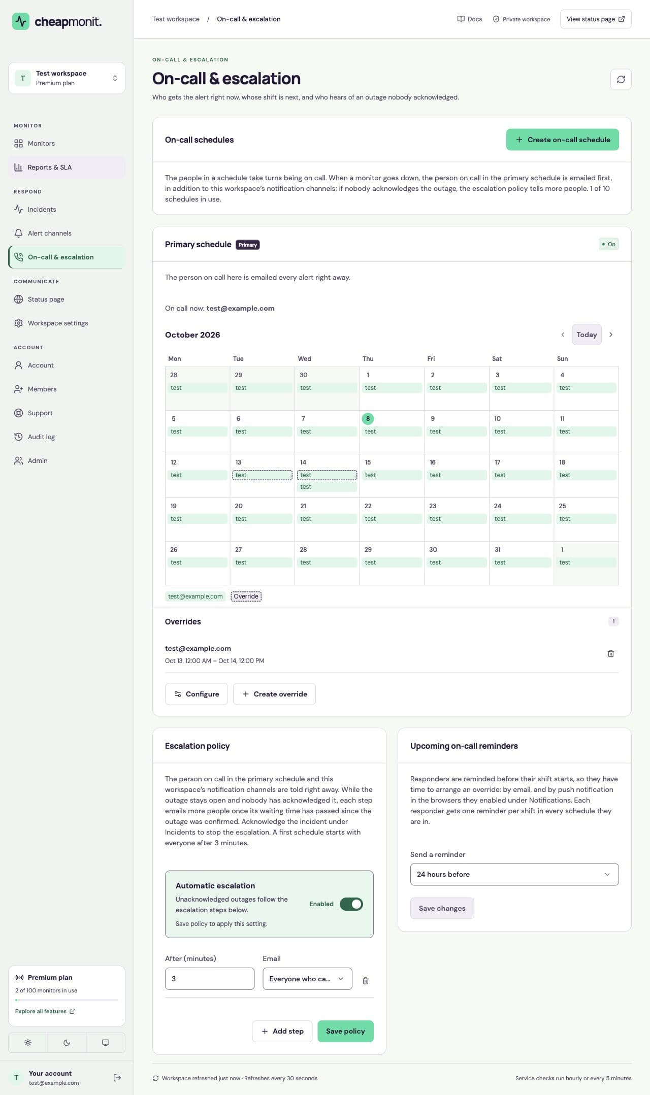This screenshot has width=650, height=1095.
Task: Switch to dark theme moon icon
Action: click(x=67, y=1042)
